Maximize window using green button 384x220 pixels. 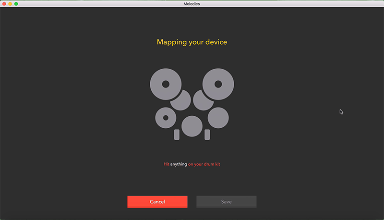(16, 4)
